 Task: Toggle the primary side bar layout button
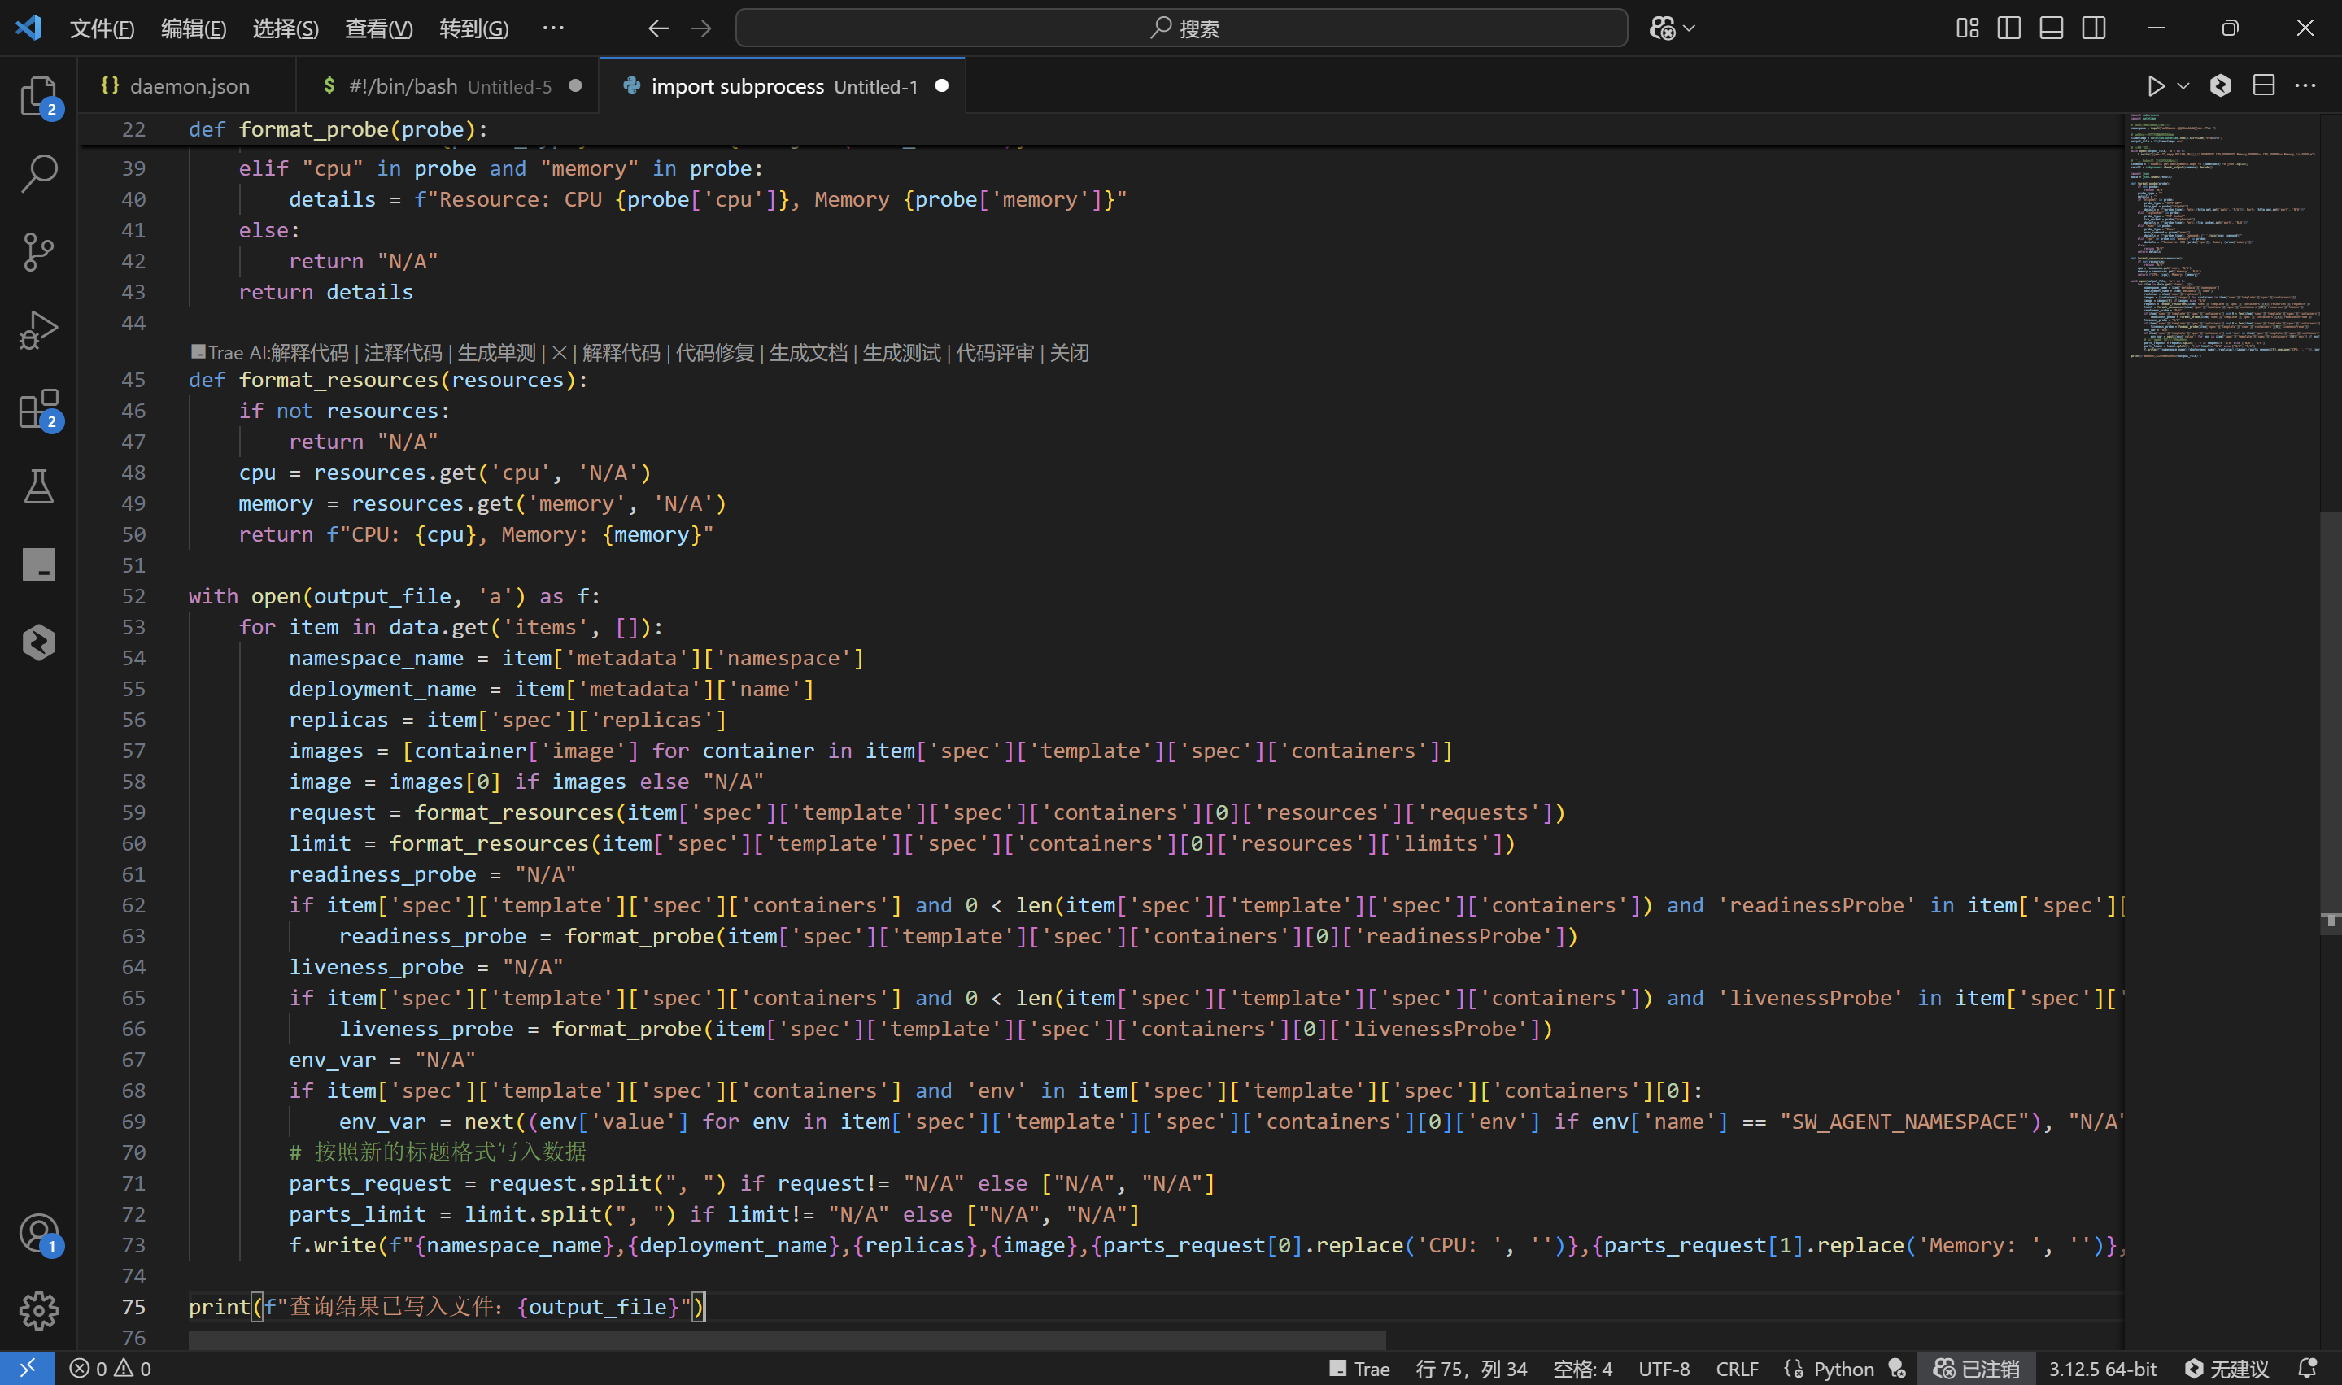click(x=2008, y=28)
